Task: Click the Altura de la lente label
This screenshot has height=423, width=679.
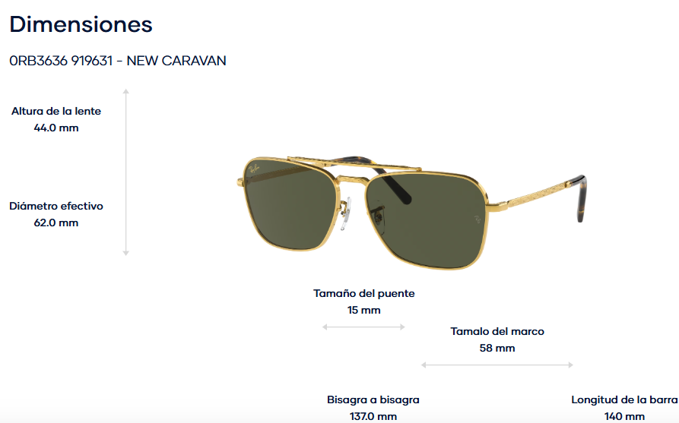Action: tap(56, 111)
